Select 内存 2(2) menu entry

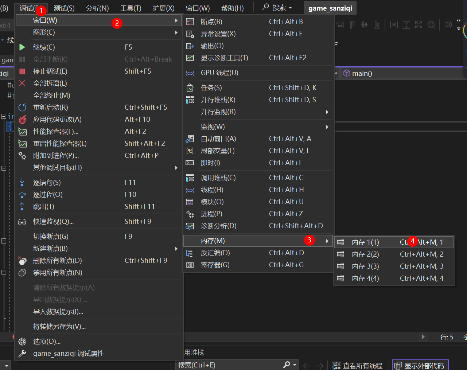[394, 254]
